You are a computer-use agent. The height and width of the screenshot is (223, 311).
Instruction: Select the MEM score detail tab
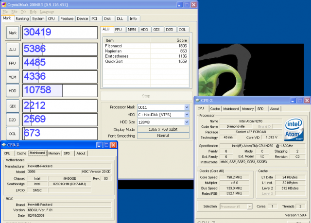coord(132,30)
